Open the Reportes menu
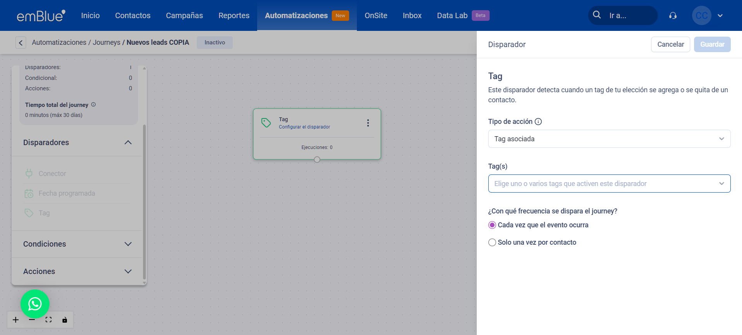This screenshot has width=742, height=335. click(234, 15)
